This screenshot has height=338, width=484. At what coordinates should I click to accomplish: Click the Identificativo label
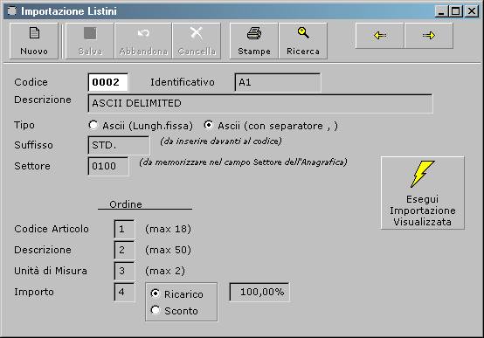click(183, 82)
